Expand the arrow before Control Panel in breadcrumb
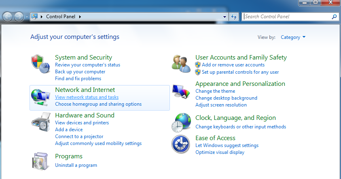The image size is (341, 179). pos(42,17)
